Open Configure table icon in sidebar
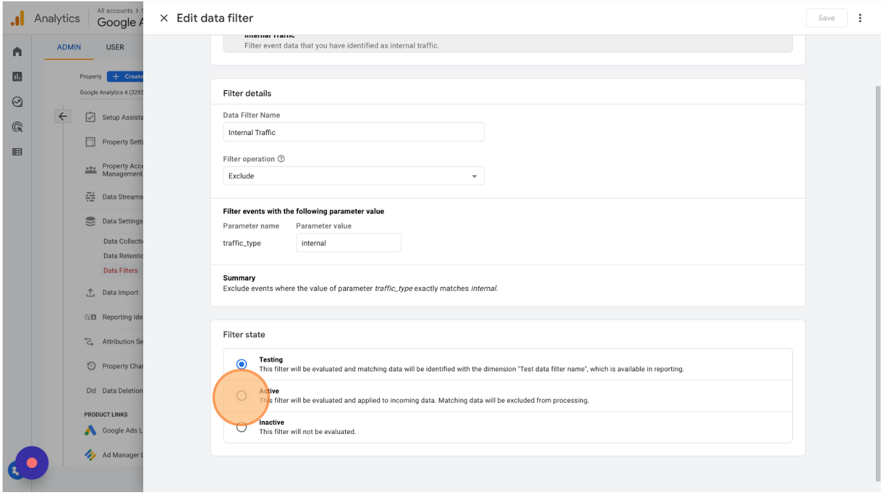 [18, 152]
